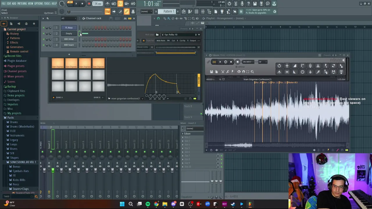Click Edison record button
This screenshot has height=209, width=372.
[x=237, y=62]
